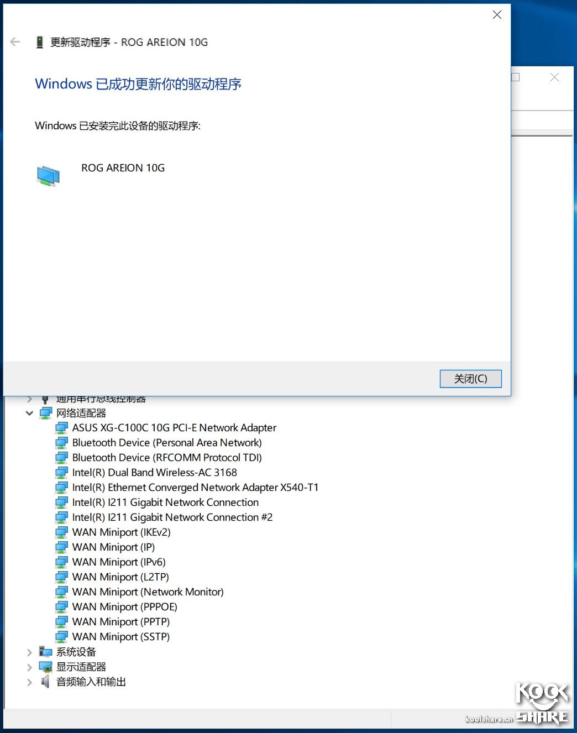Select WAN Miniport (PPTP) entry
577x733 pixels.
[x=121, y=622]
